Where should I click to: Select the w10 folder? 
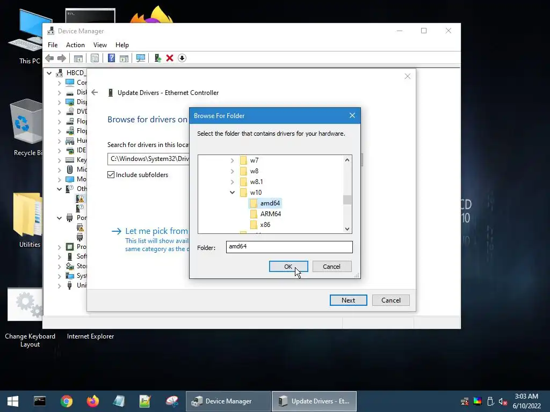pos(250,193)
